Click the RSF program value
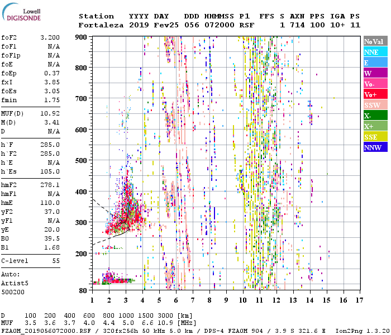Image resolution: width=391 pixels, height=335 pixels. pyautogui.click(x=247, y=25)
